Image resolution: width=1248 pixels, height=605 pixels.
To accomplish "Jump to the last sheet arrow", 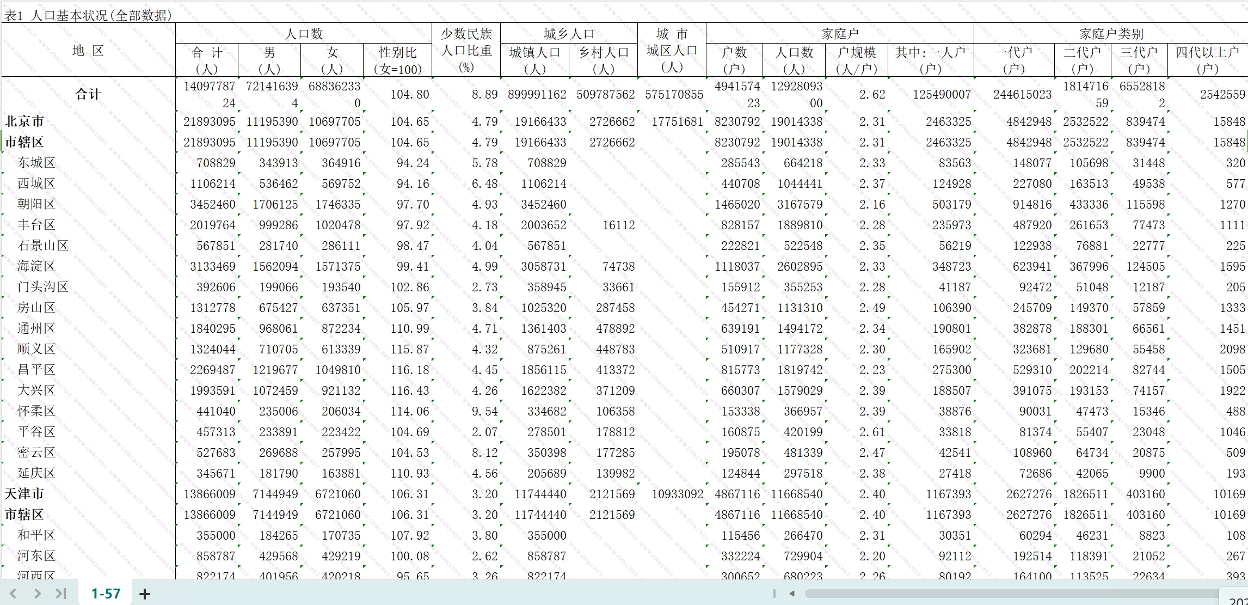I will click(61, 594).
